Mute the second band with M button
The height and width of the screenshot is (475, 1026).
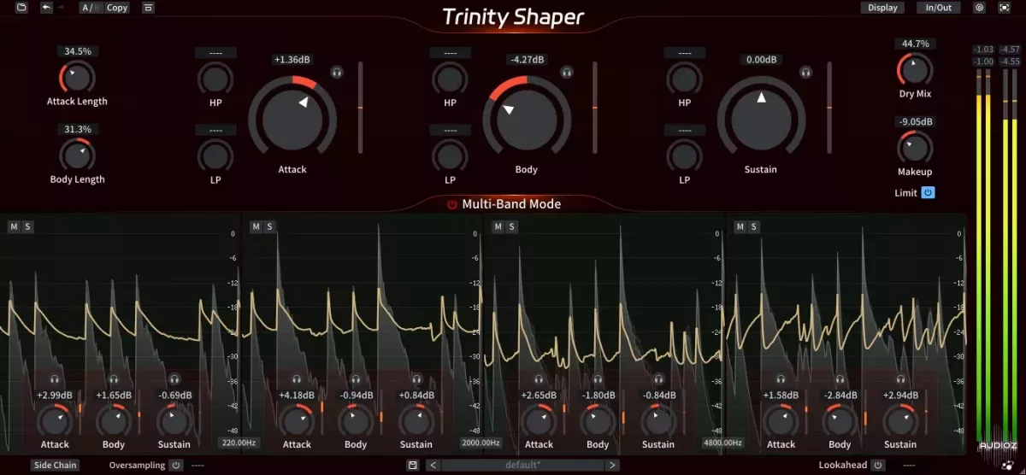[256, 226]
